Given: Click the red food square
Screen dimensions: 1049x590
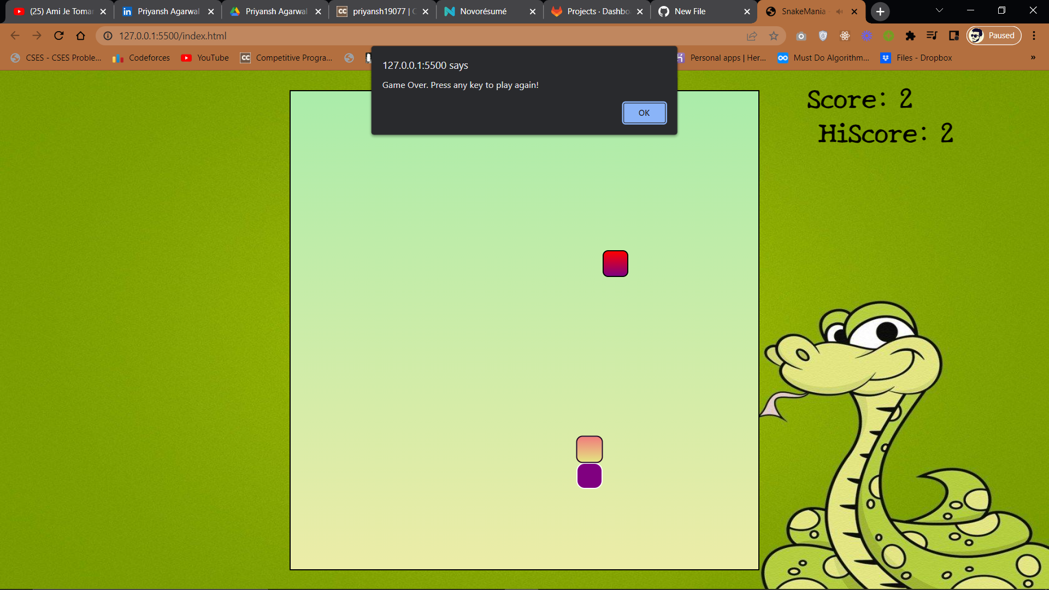Looking at the screenshot, I should [615, 264].
